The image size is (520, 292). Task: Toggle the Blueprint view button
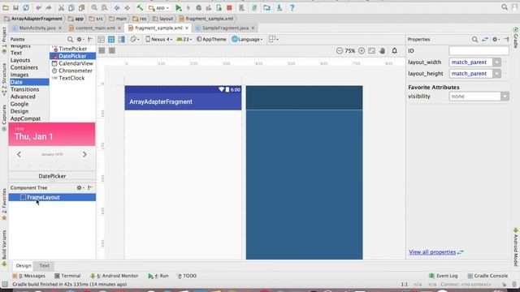tap(111, 40)
